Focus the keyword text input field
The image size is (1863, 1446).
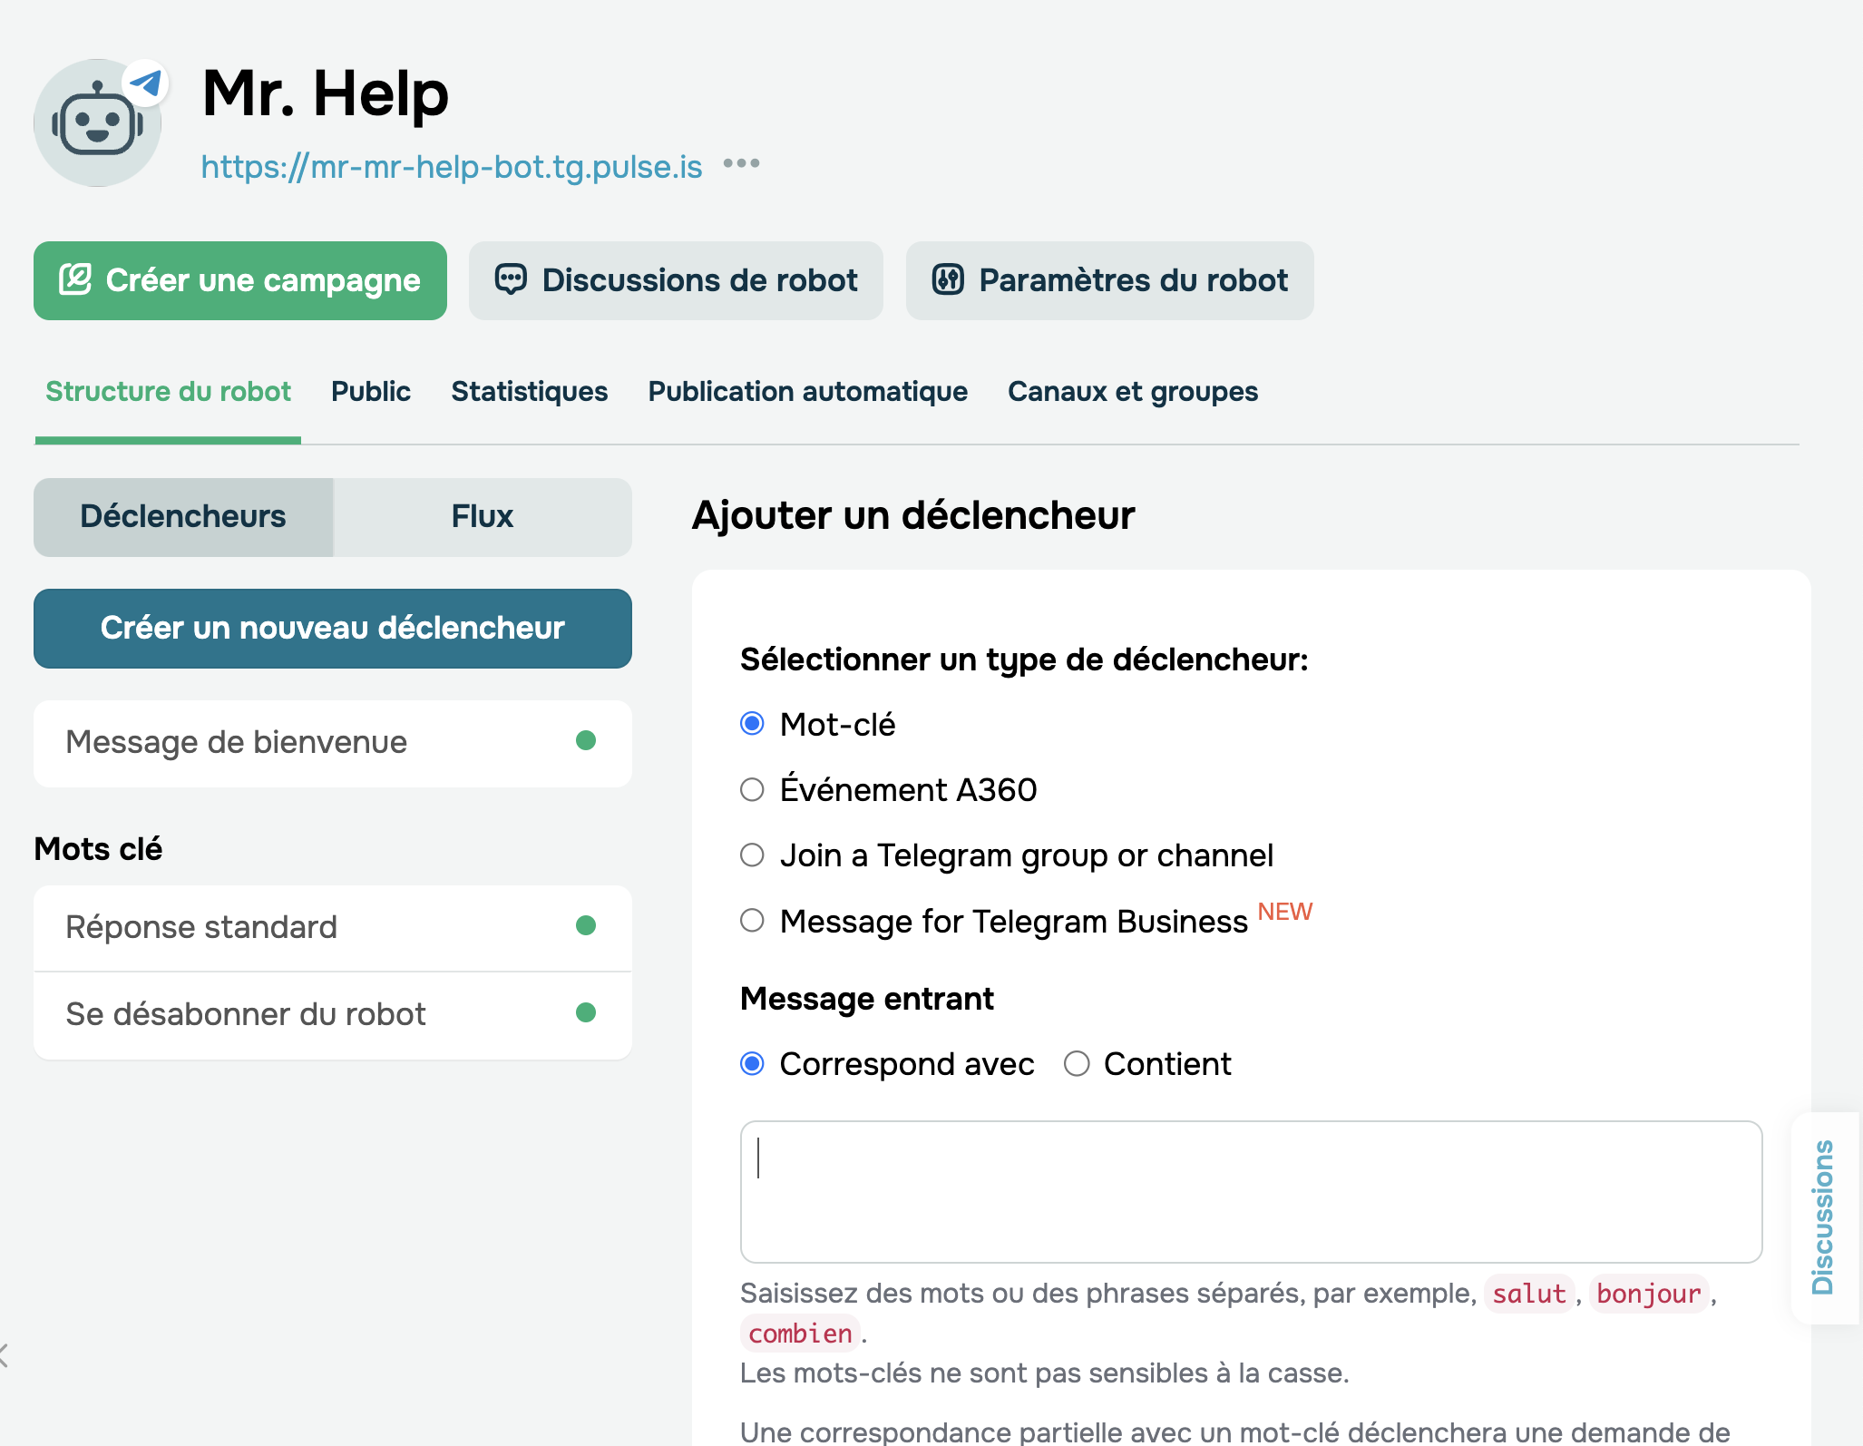[x=1251, y=1192]
